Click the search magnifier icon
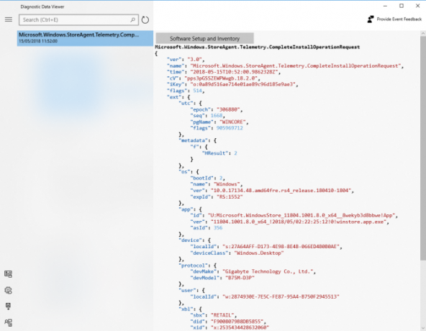Screen dimensions: 426x331 point(132,20)
